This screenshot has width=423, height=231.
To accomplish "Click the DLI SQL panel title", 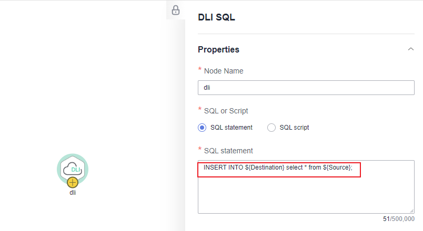I will 216,17.
